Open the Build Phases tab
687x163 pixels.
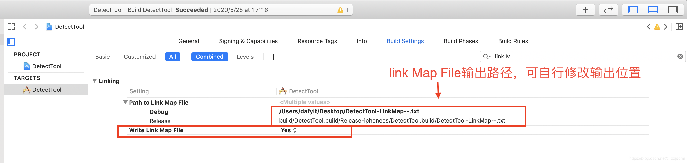click(460, 41)
